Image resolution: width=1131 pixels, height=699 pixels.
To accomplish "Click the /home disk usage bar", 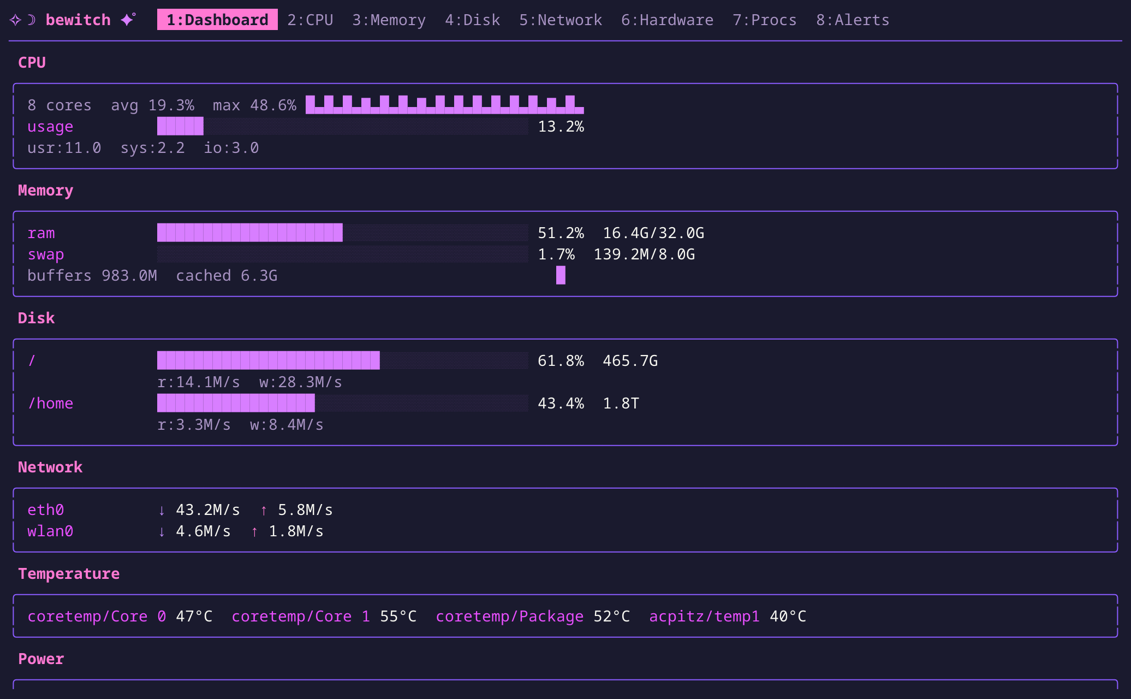I will pyautogui.click(x=343, y=403).
